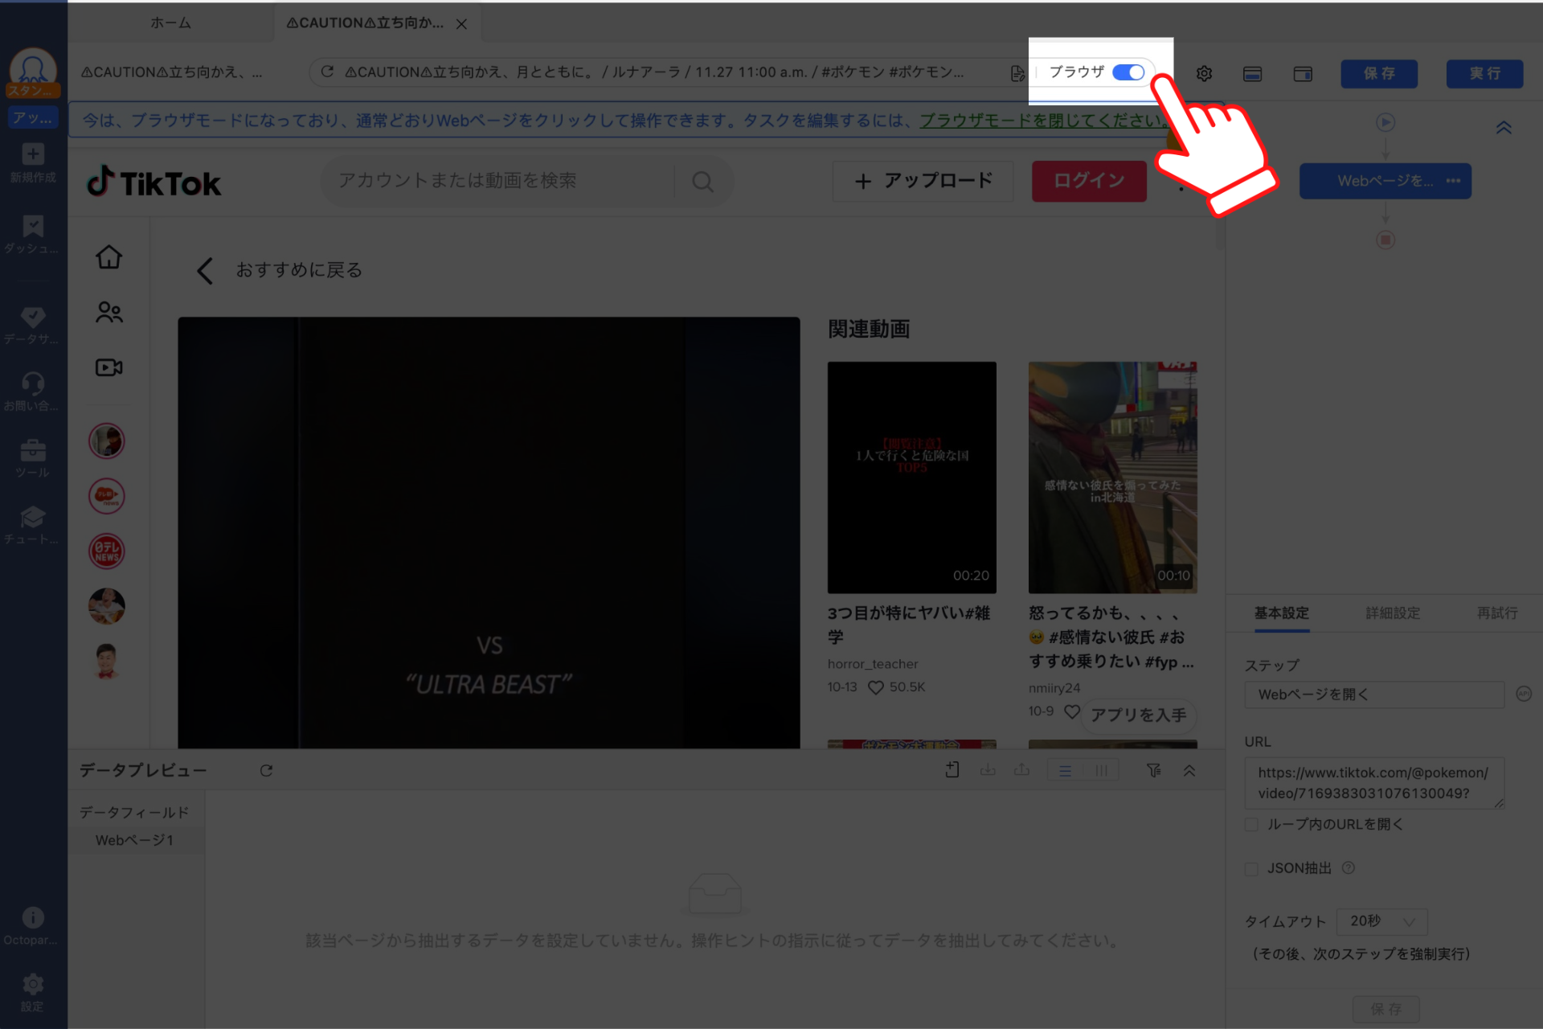
Task: Open 設定 gear in the left sidebar
Action: (x=33, y=993)
